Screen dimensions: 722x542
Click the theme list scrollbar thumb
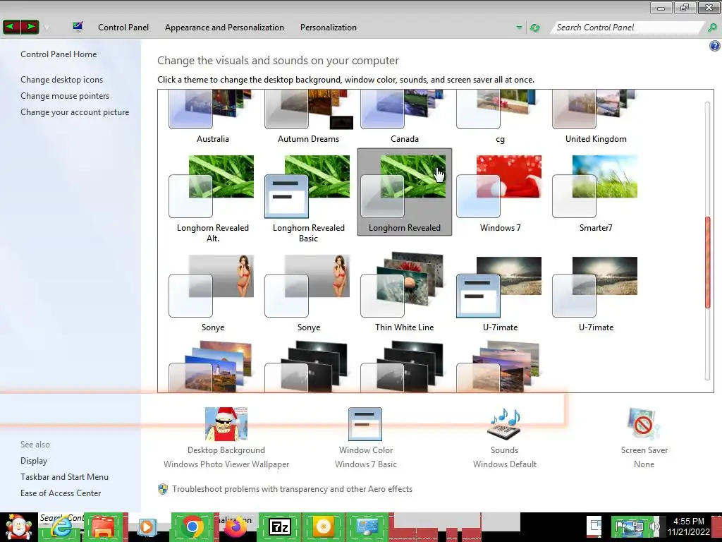pyautogui.click(x=708, y=262)
